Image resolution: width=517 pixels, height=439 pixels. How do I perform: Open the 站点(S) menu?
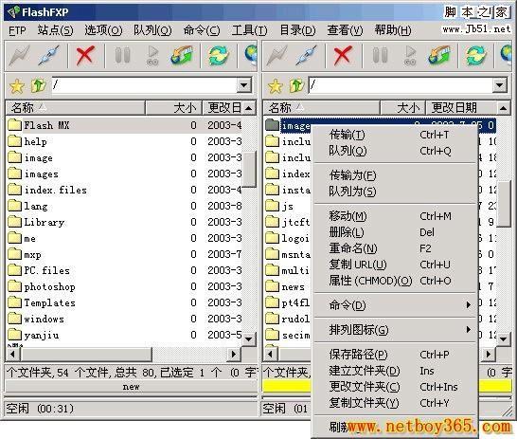(55, 30)
